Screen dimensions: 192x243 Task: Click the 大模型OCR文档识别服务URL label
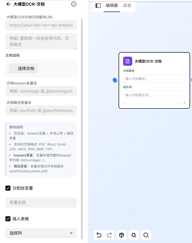[x=30, y=17]
